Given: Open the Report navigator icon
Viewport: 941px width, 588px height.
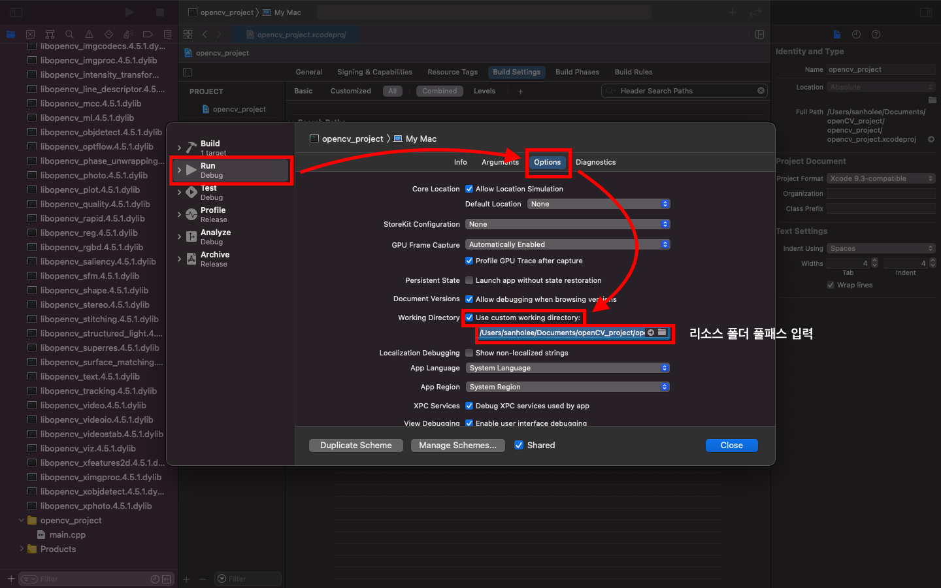Looking at the screenshot, I should (x=167, y=34).
